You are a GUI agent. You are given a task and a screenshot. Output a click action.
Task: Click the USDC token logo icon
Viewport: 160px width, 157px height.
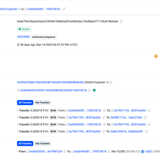point(143,151)
